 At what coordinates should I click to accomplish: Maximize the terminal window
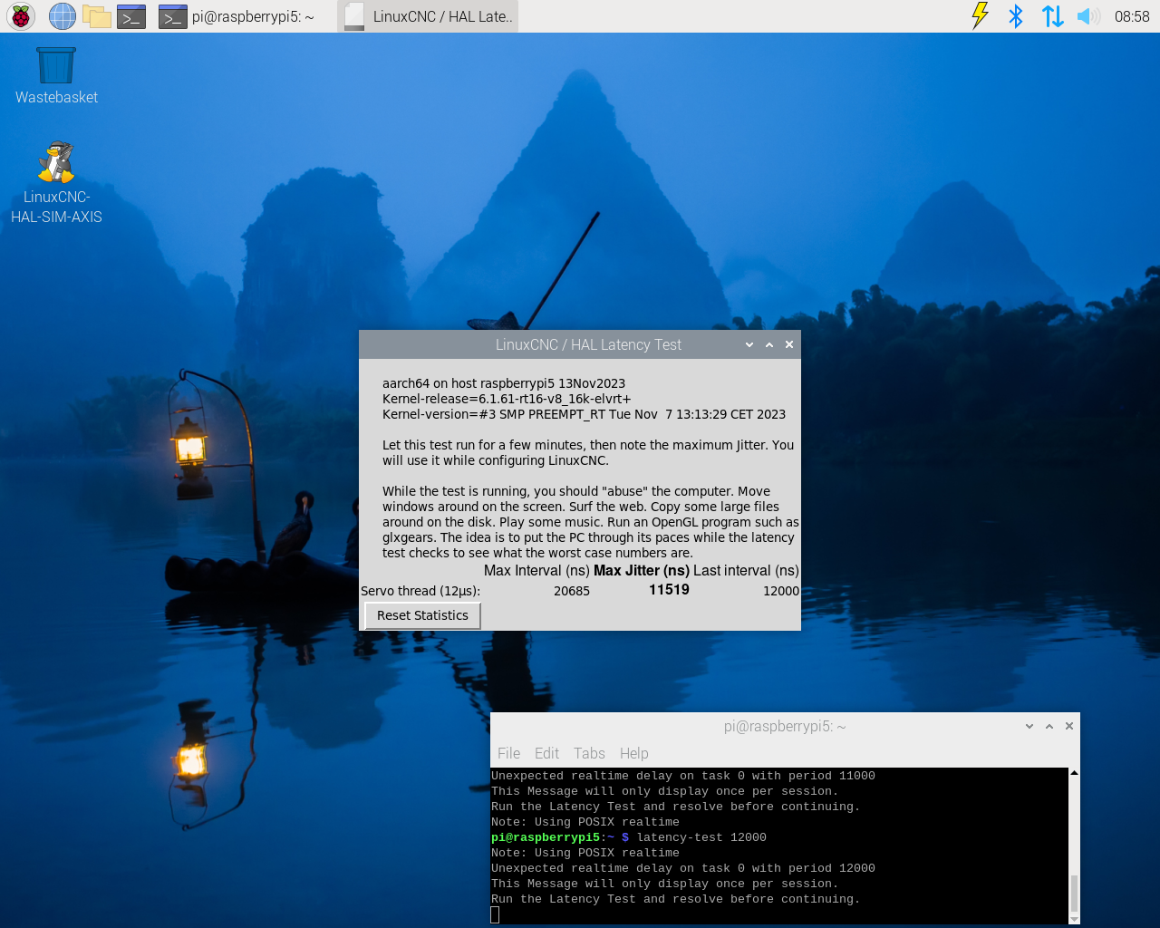pos(1049,726)
